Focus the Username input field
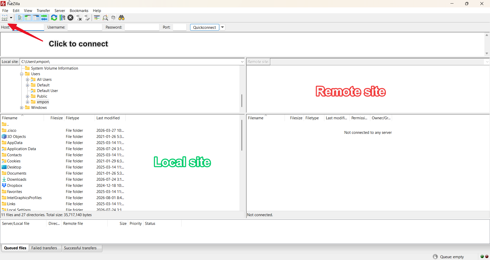The image size is (490, 260). pos(85,27)
